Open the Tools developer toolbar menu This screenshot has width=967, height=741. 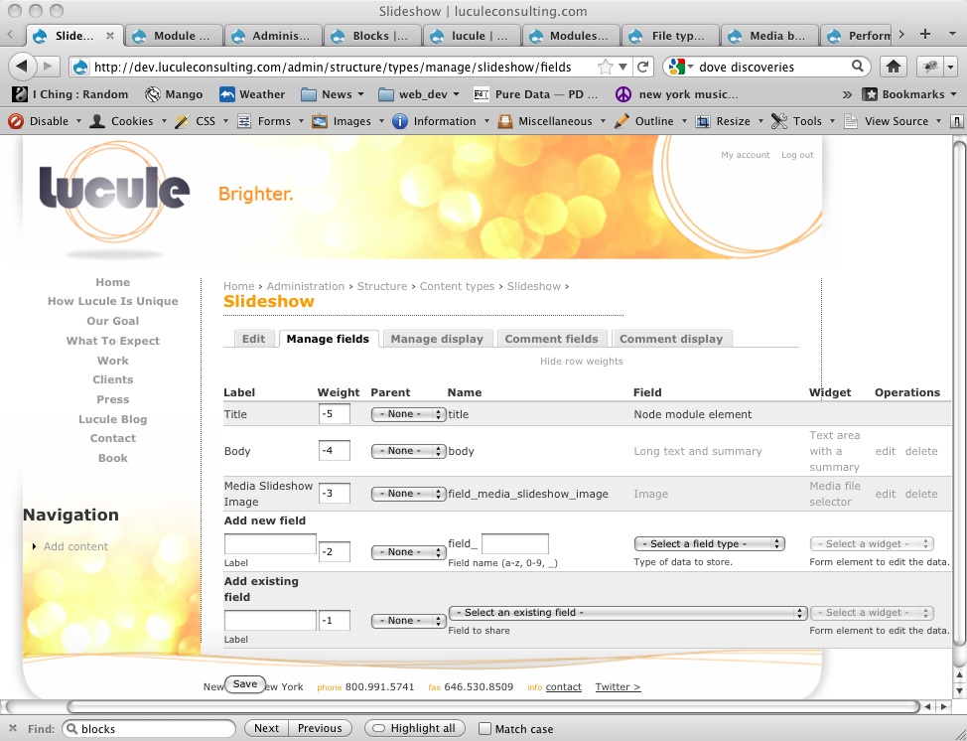(803, 121)
